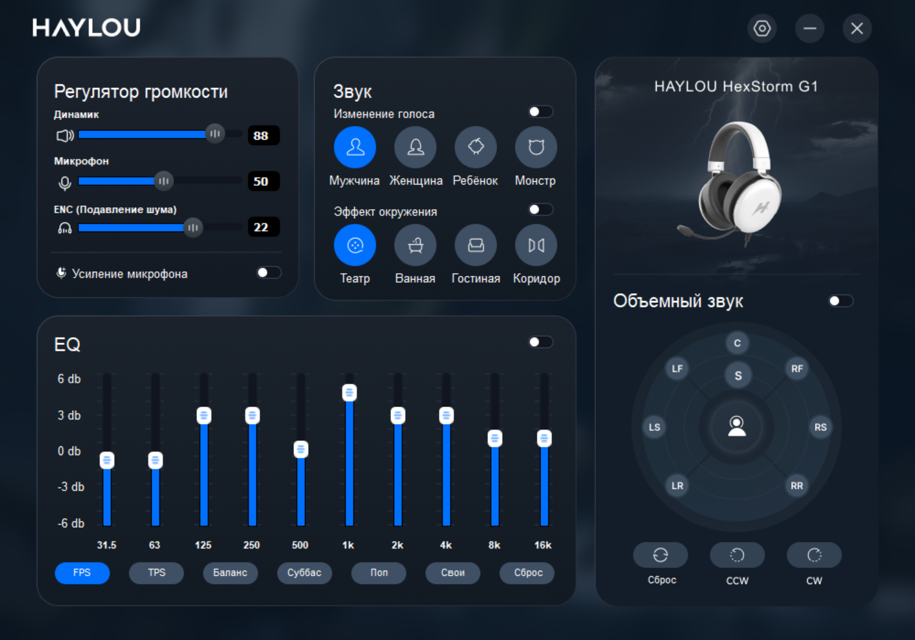The height and width of the screenshot is (640, 915).
Task: Click the EQ Сброс reset button
Action: [527, 573]
